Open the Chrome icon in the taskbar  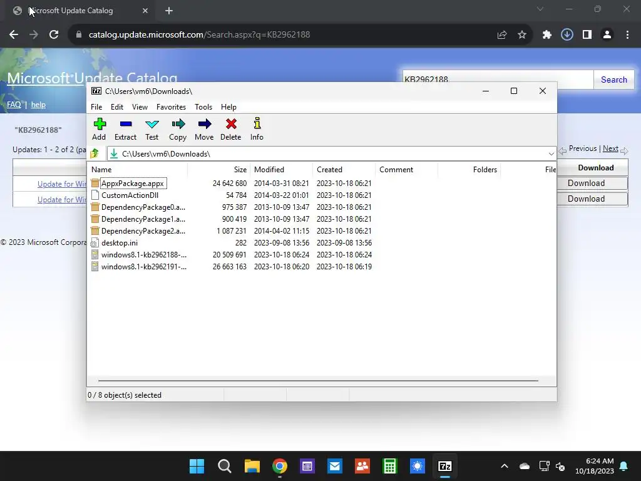280,466
